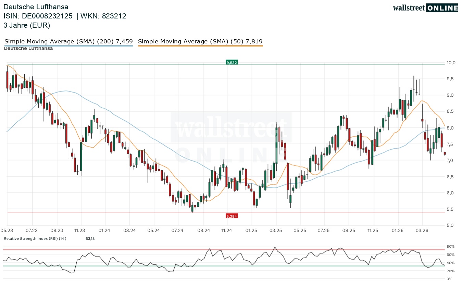Toggle the SMA (50) legend entry

pos(200,42)
